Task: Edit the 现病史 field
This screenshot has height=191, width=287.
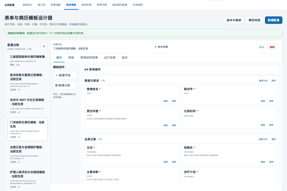Action: [263, 162]
